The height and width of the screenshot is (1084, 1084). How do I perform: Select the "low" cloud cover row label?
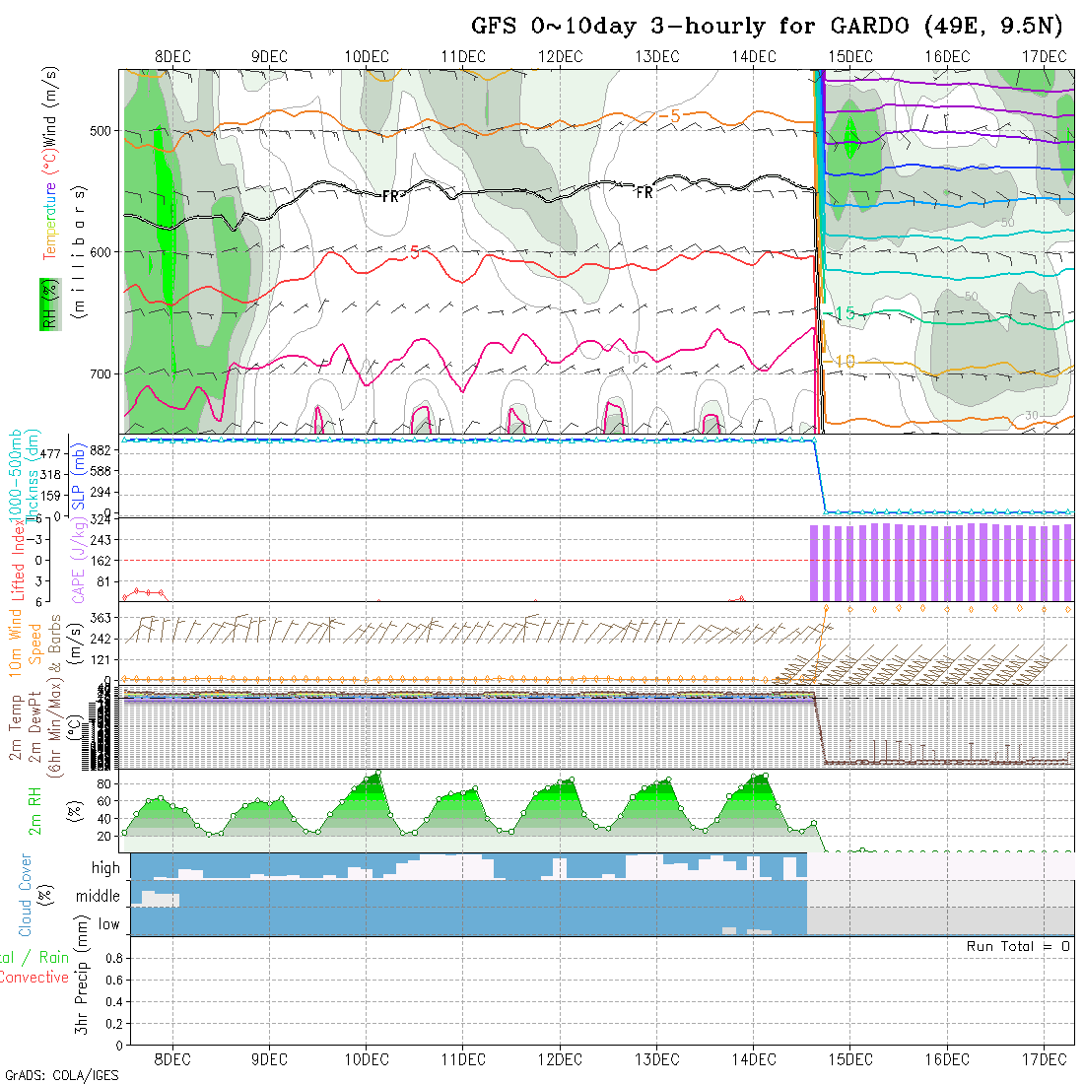click(108, 924)
